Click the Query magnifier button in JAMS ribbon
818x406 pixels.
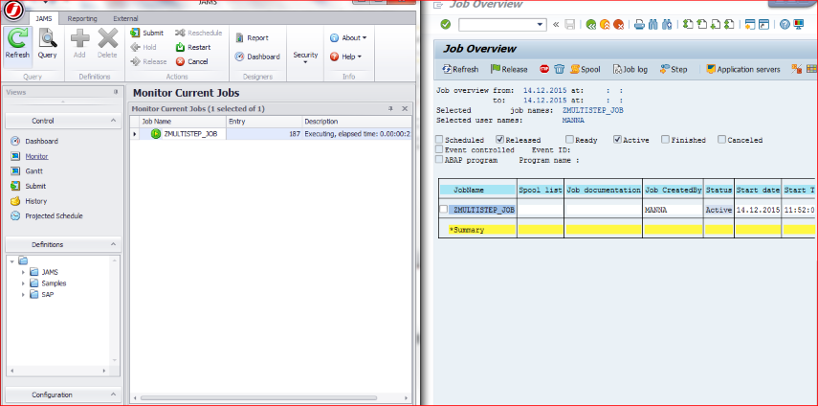[48, 45]
